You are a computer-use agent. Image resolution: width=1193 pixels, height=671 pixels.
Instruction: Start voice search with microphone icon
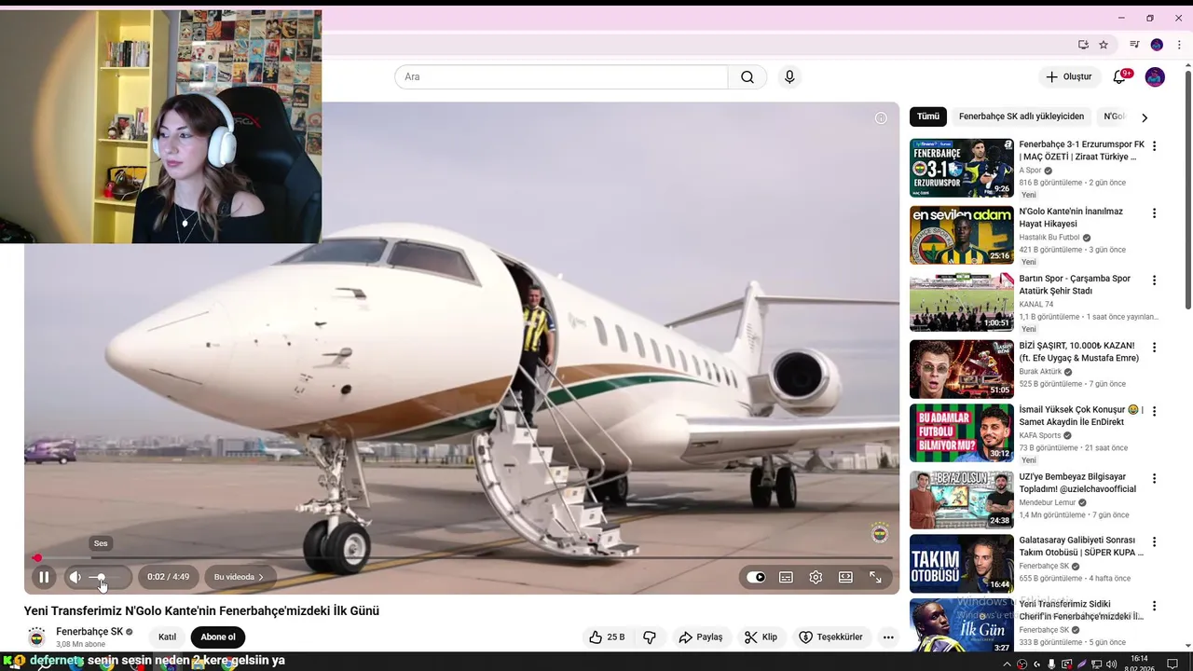[789, 77]
